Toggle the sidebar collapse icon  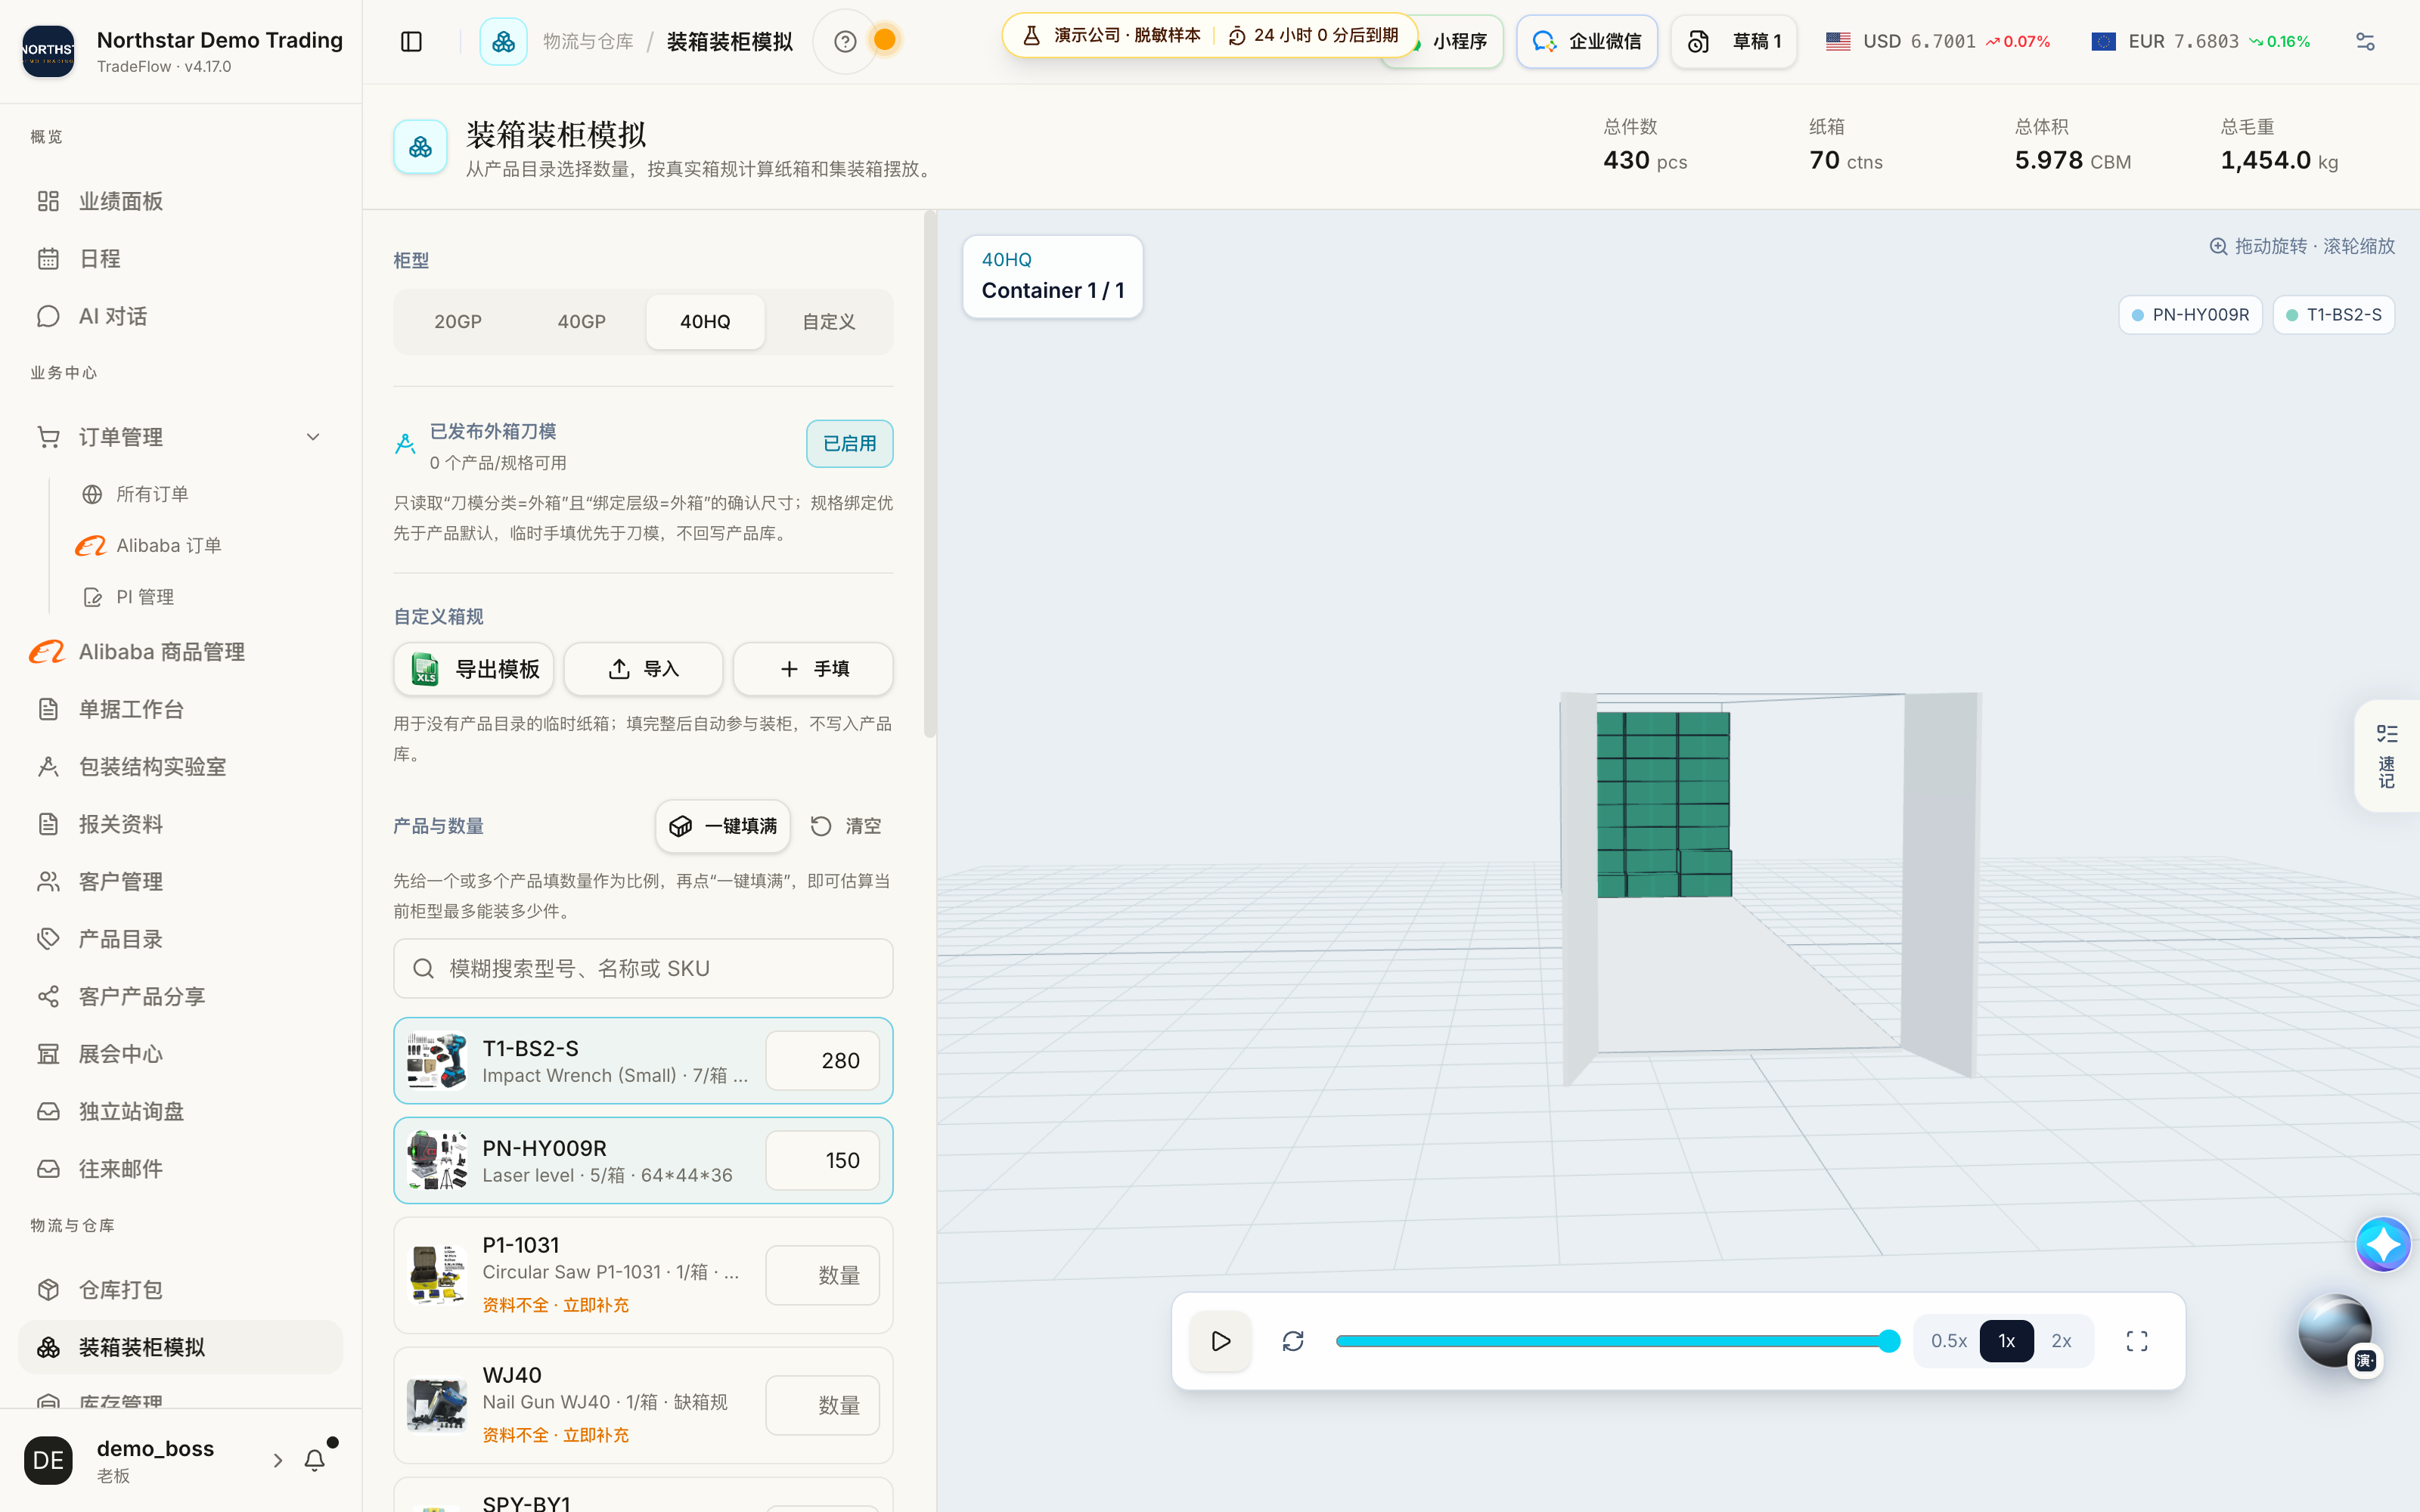[x=411, y=41]
